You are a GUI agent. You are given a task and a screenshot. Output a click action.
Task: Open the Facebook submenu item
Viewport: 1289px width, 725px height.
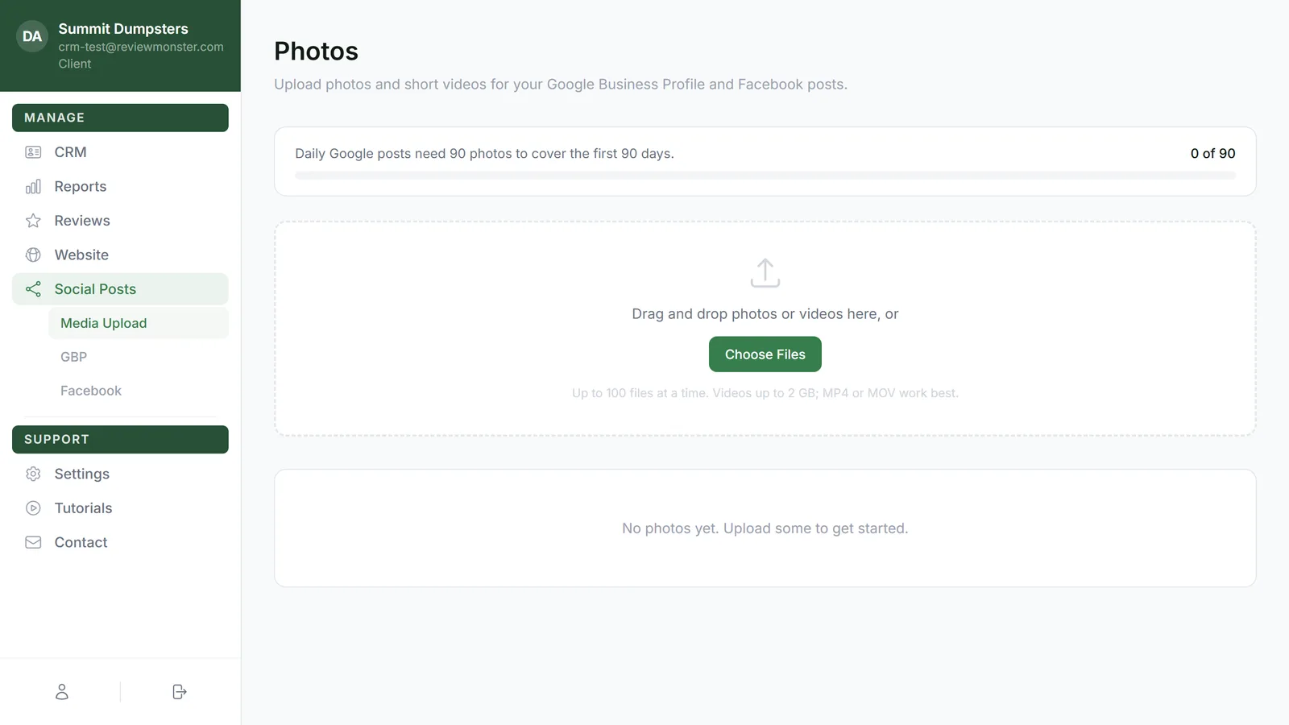click(x=139, y=391)
